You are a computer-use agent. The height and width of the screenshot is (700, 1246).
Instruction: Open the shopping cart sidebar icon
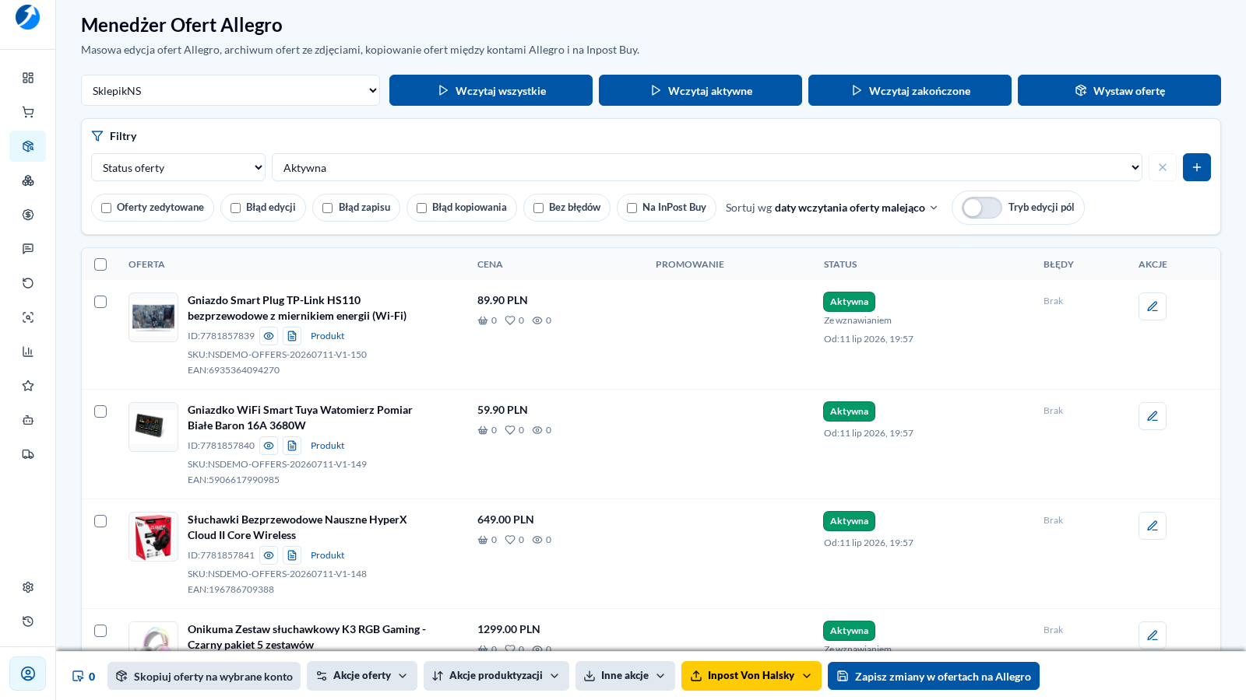point(28,112)
